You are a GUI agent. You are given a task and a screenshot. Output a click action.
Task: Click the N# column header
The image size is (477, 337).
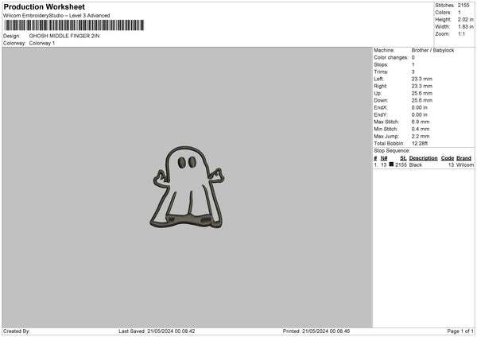(x=384, y=158)
